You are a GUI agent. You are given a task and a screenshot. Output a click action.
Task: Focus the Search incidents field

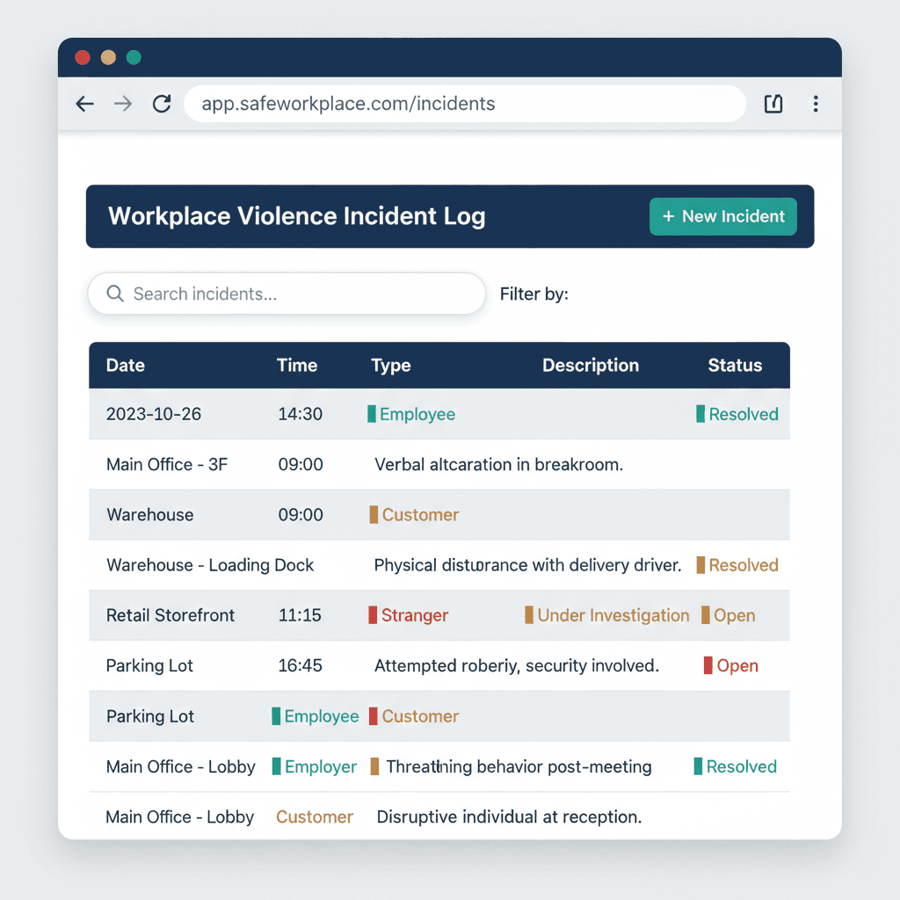point(299,294)
